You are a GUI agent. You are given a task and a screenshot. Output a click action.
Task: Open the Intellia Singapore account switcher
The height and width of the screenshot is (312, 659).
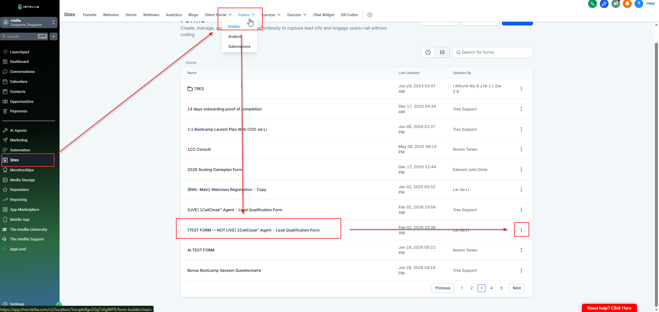pyautogui.click(x=29, y=22)
